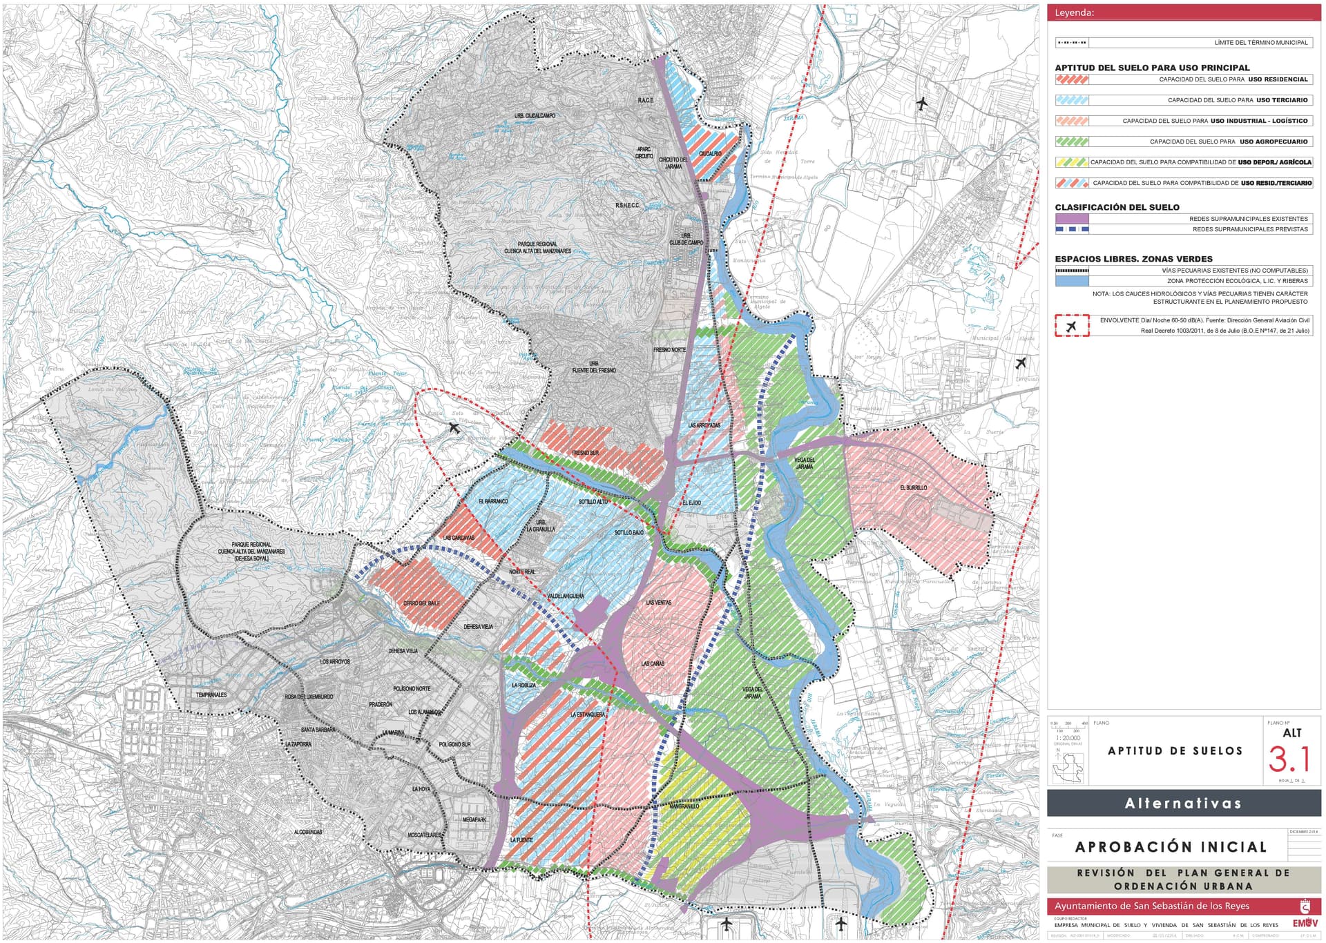1326x943 pixels.
Task: Click the Vías Pecuarias Existentes dotted line symbol
Action: 1072,271
